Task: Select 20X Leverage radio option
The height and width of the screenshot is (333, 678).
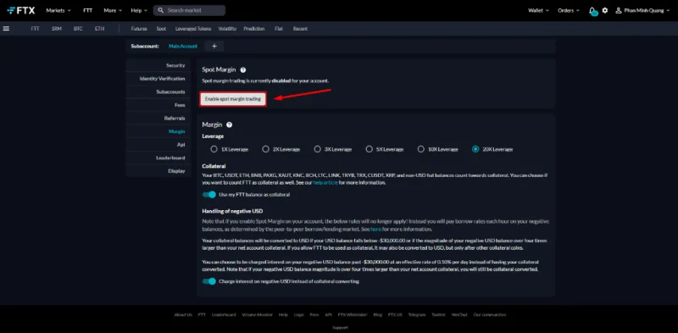Action: pyautogui.click(x=475, y=149)
